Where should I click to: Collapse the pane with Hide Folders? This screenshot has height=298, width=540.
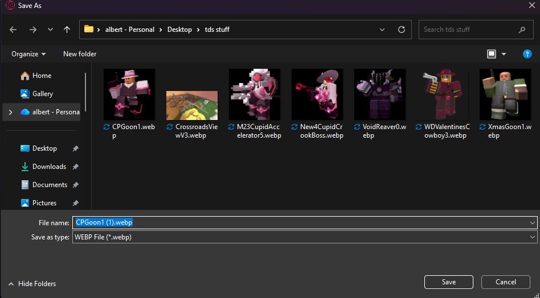32,284
